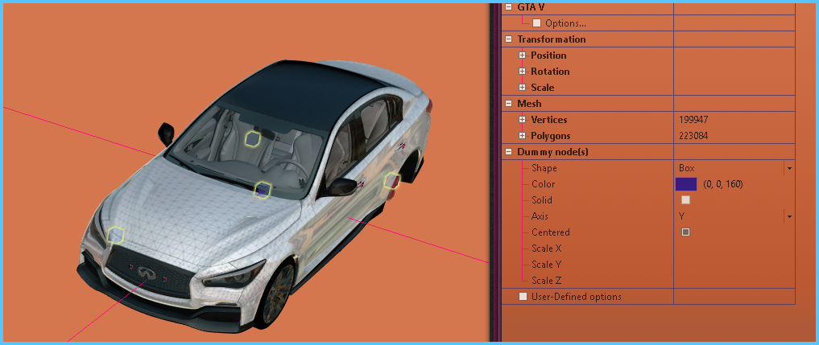Collapse the Dummy node(s) section
This screenshot has width=819, height=345.
click(x=508, y=153)
